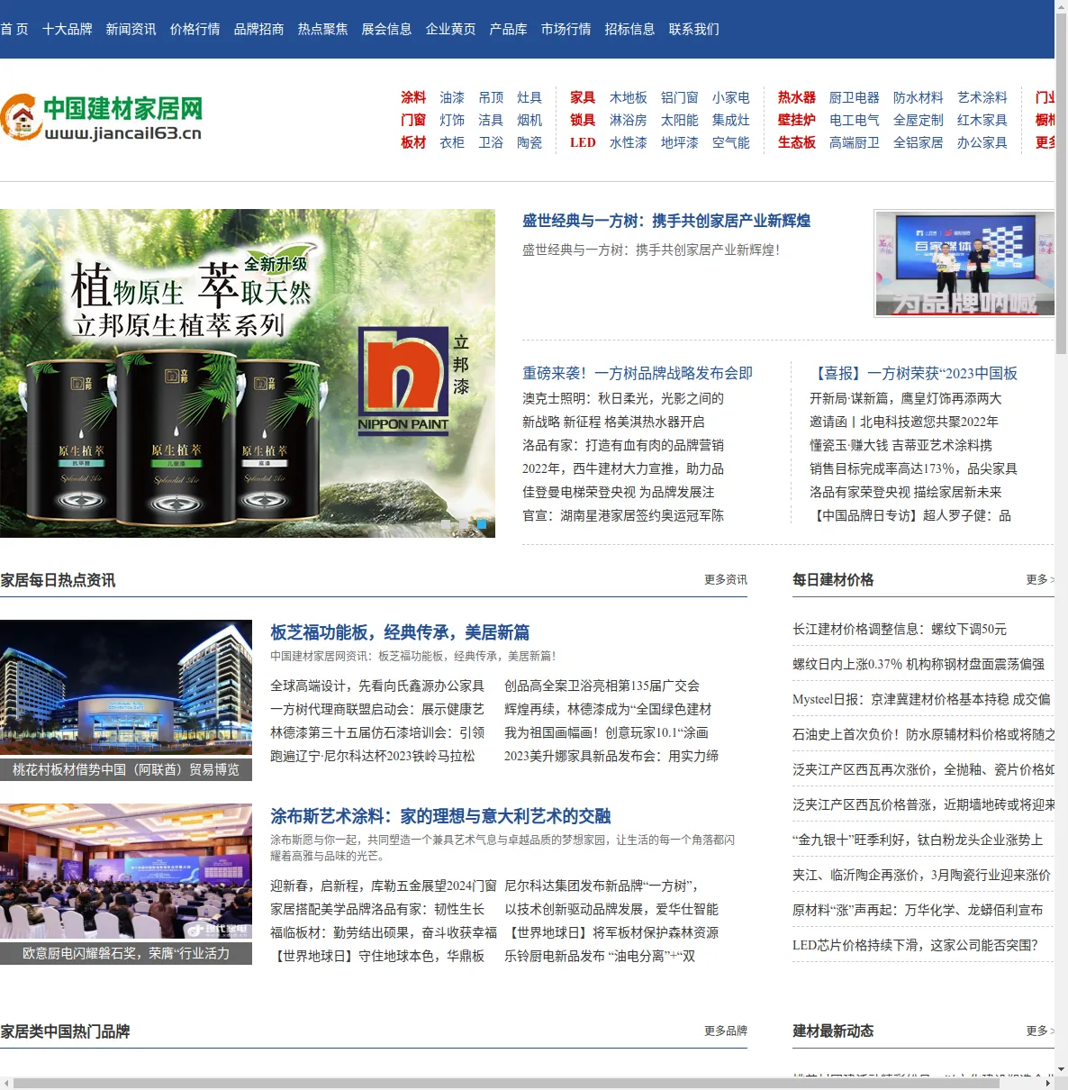Screen dimensions: 1068x1090
Task: Open the 木地板 category link
Action: 629,97
